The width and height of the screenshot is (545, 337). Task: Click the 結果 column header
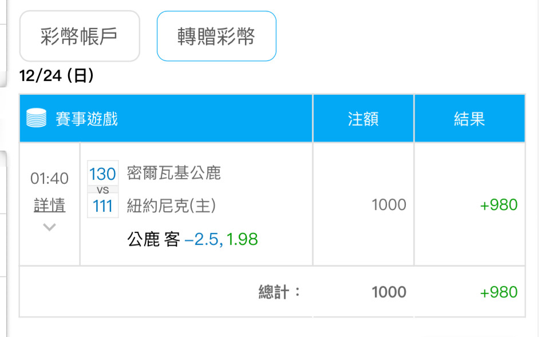point(469,118)
